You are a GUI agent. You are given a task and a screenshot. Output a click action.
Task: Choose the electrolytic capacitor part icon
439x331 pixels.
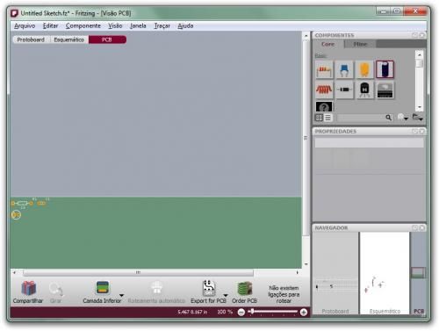(x=385, y=69)
